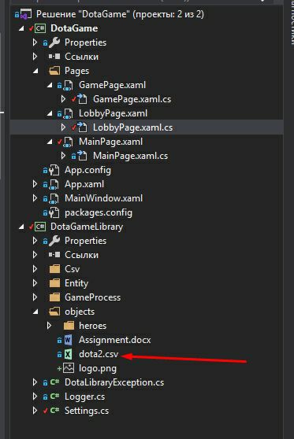Expand the MainWindow.xaml node
Viewport: 294px width, 439px height.
pos(35,198)
